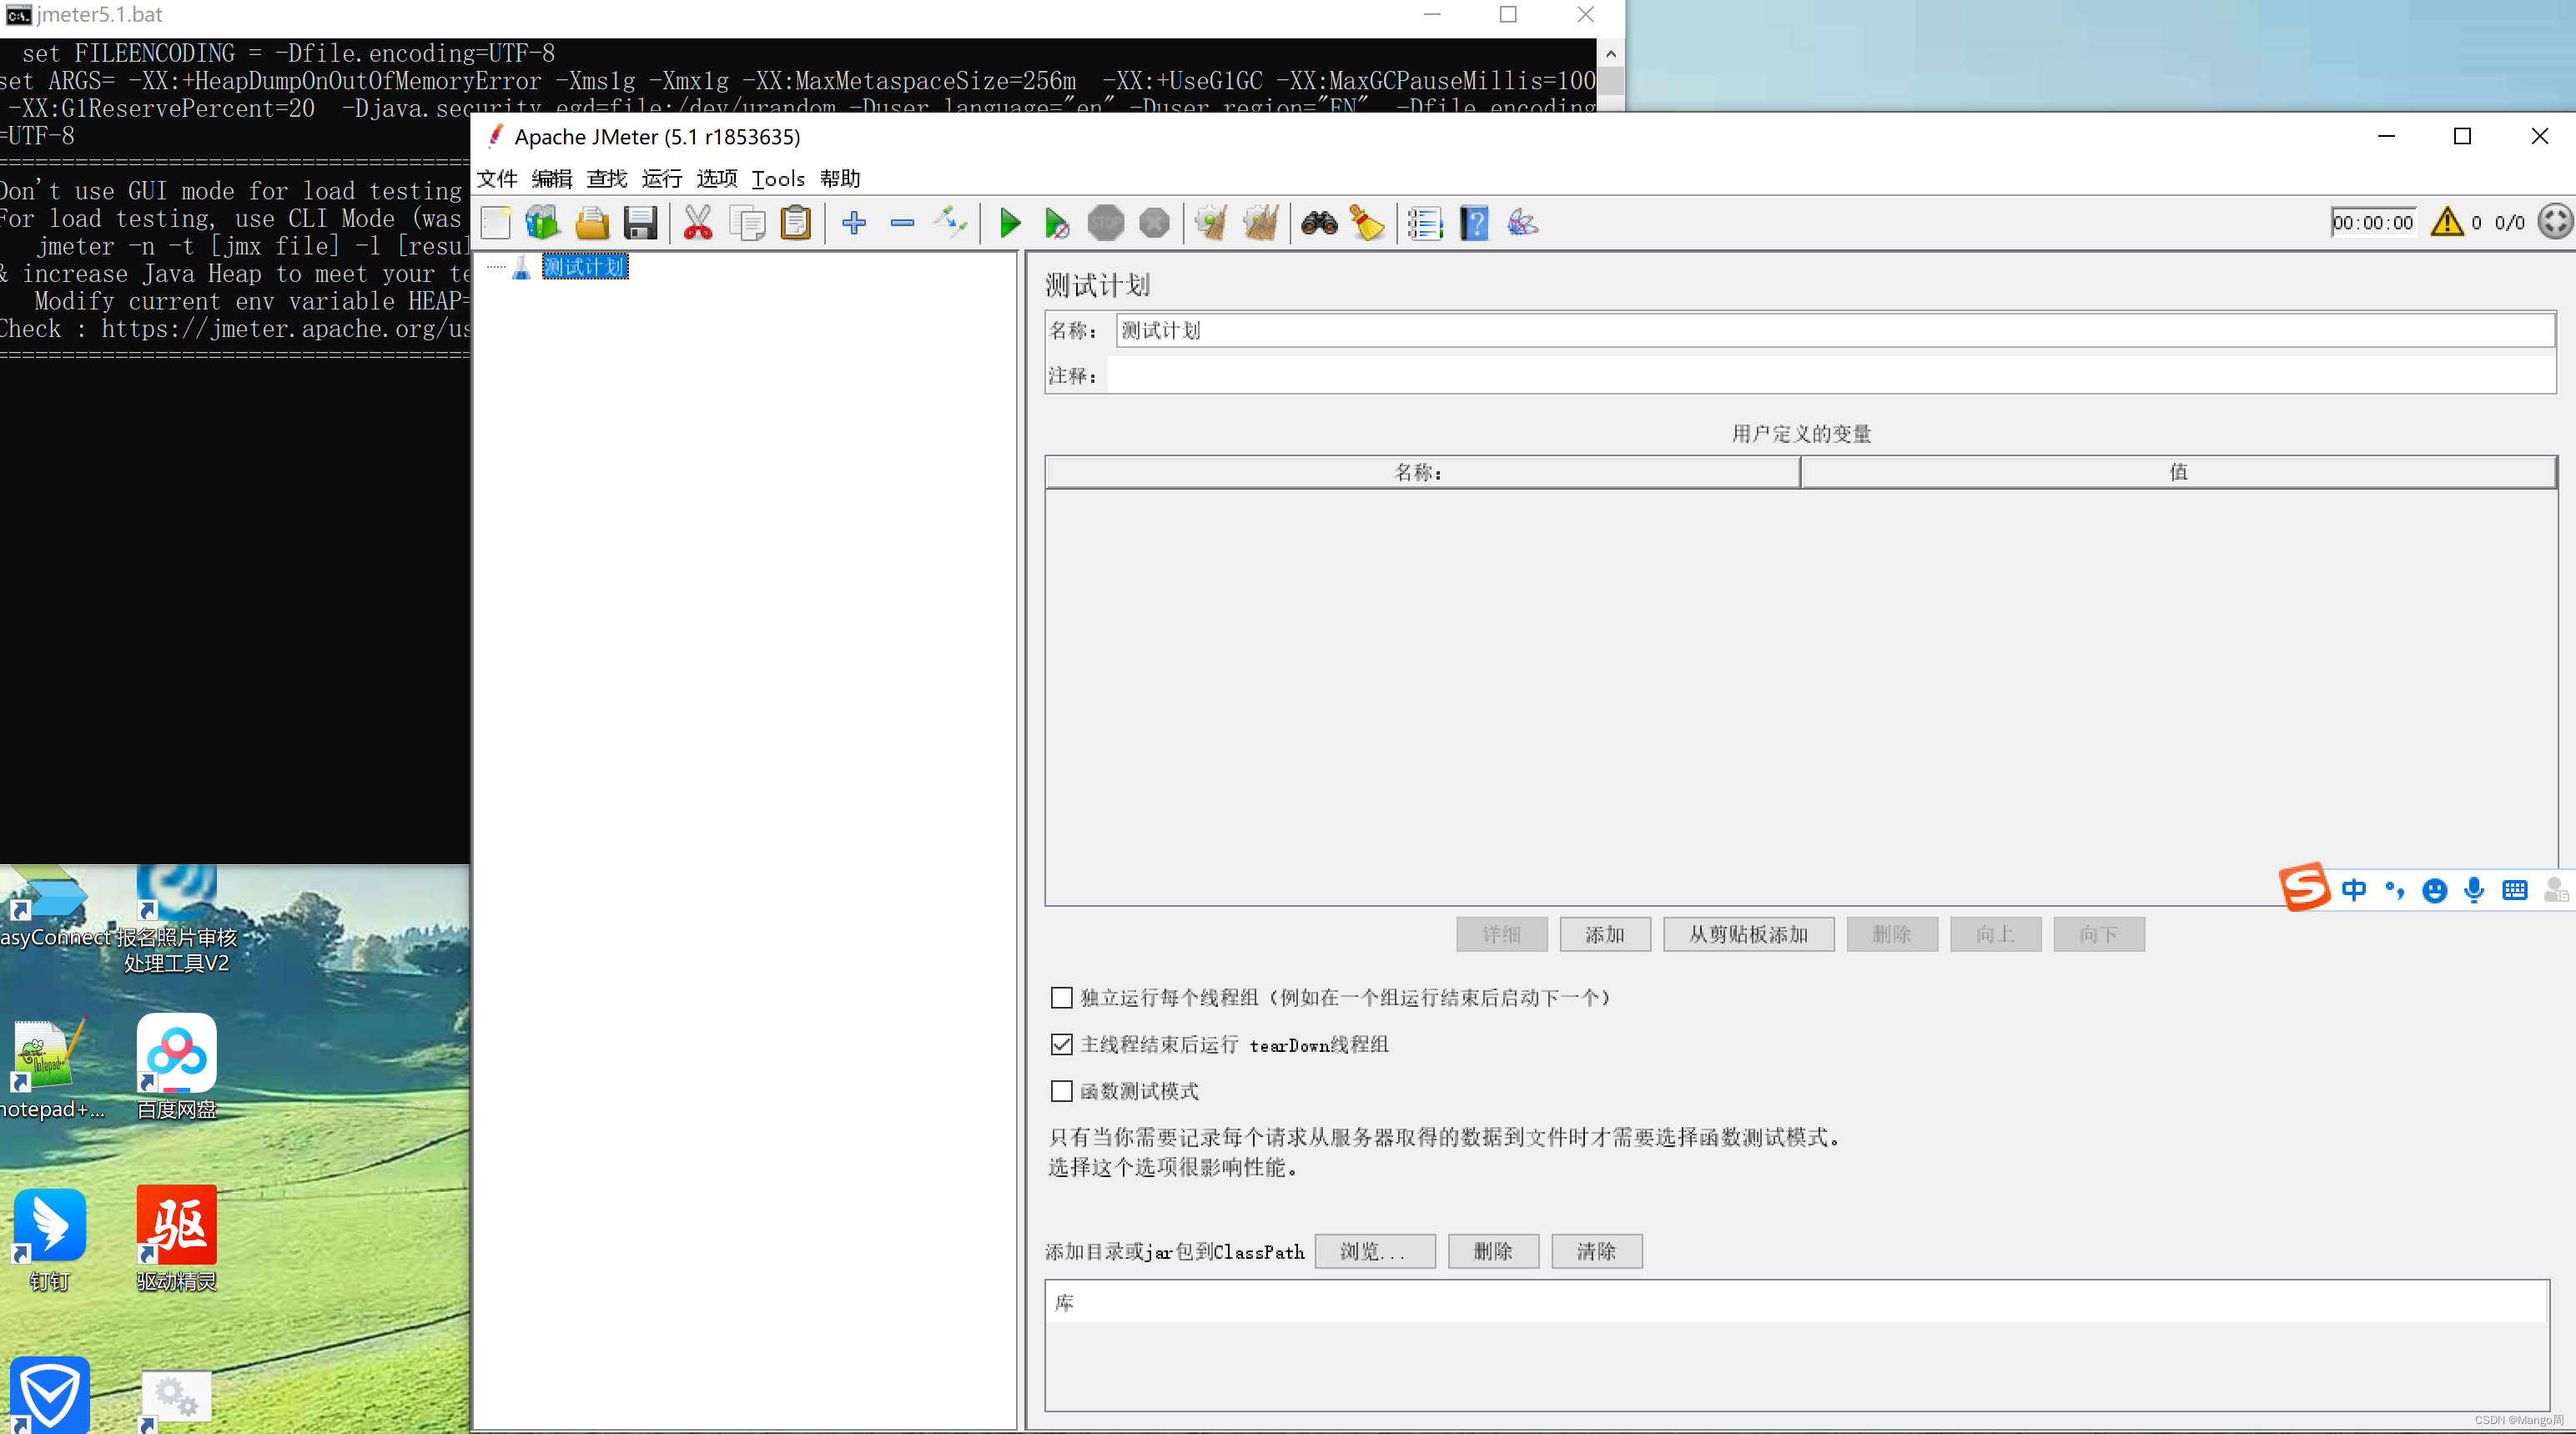Click the Toggle enable/disable icon
The height and width of the screenshot is (1434, 2576).
[950, 223]
